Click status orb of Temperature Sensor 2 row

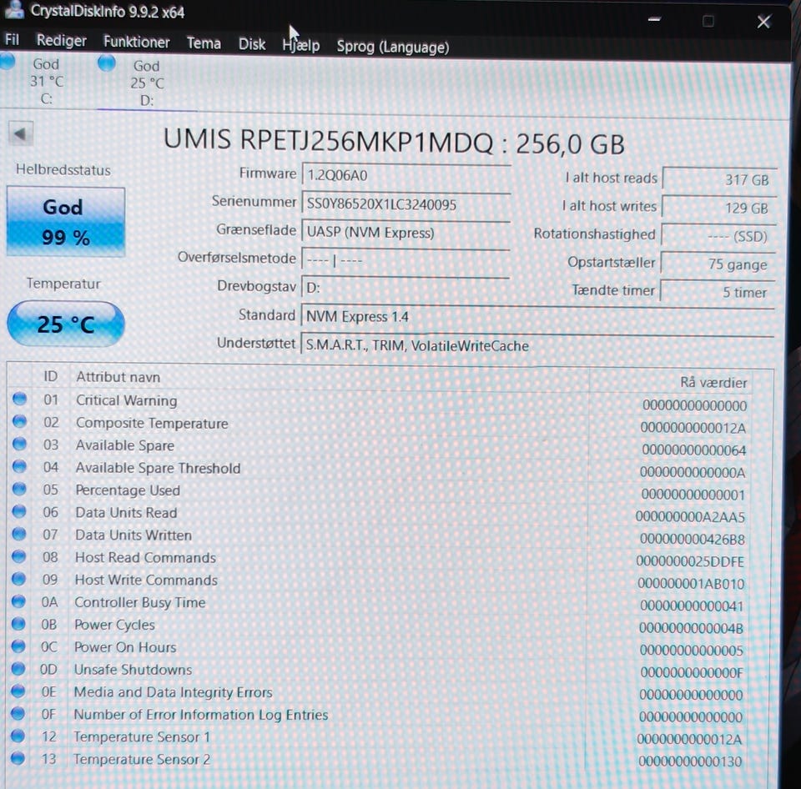18,758
